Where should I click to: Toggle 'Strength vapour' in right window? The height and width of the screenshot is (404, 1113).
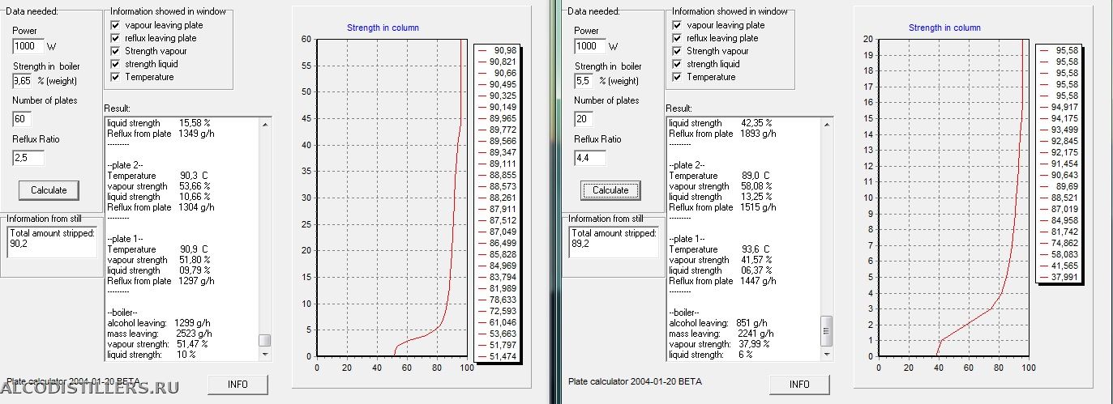(x=678, y=51)
